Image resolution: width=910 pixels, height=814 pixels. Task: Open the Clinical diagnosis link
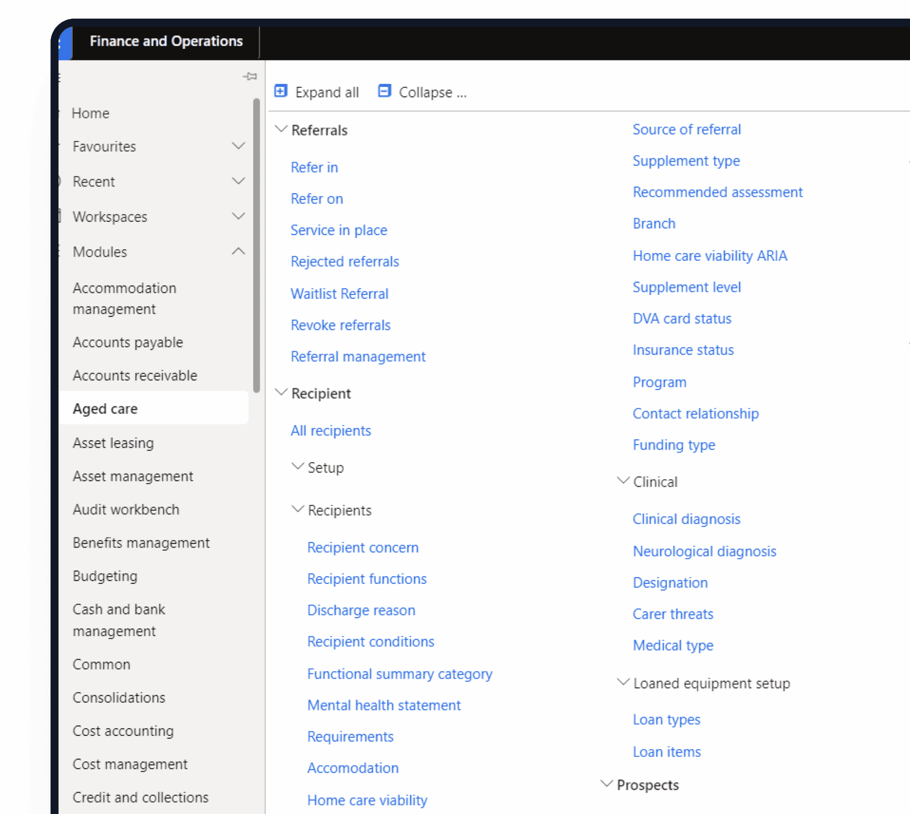click(x=686, y=519)
